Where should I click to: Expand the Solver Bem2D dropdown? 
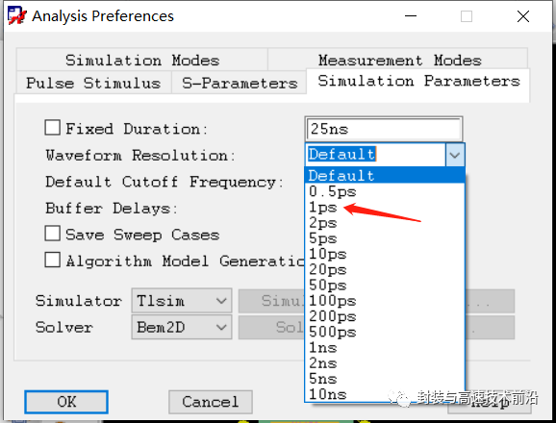pyautogui.click(x=182, y=327)
